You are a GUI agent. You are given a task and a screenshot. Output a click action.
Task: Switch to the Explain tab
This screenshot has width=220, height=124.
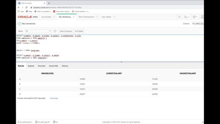click(x=31, y=66)
